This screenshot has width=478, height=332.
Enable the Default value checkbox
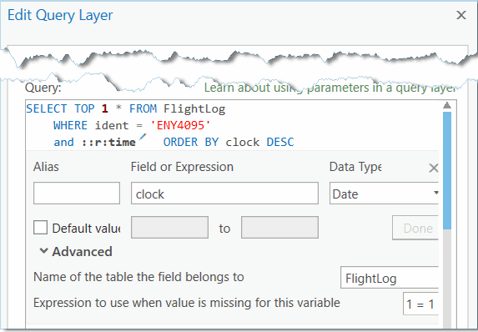tap(40, 228)
